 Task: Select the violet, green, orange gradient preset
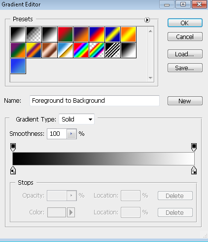(18, 50)
